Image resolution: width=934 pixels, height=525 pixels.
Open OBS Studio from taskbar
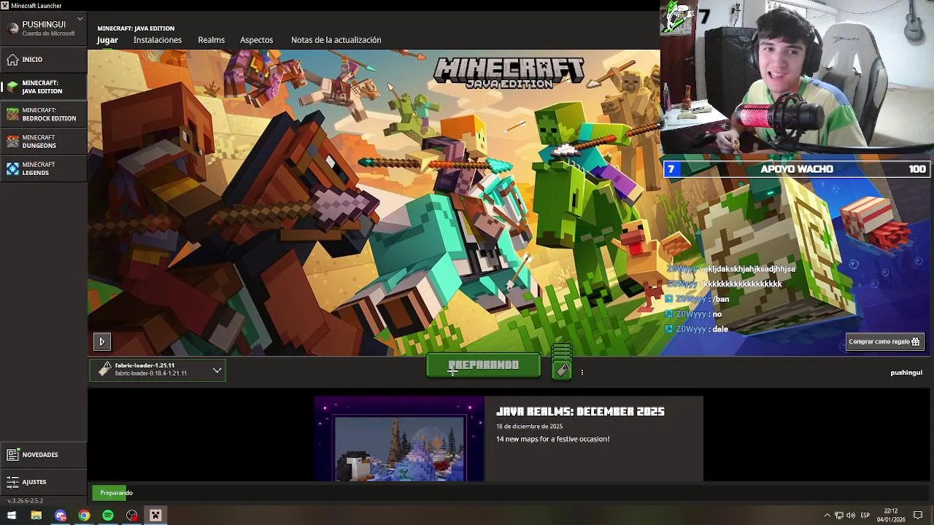coord(132,516)
